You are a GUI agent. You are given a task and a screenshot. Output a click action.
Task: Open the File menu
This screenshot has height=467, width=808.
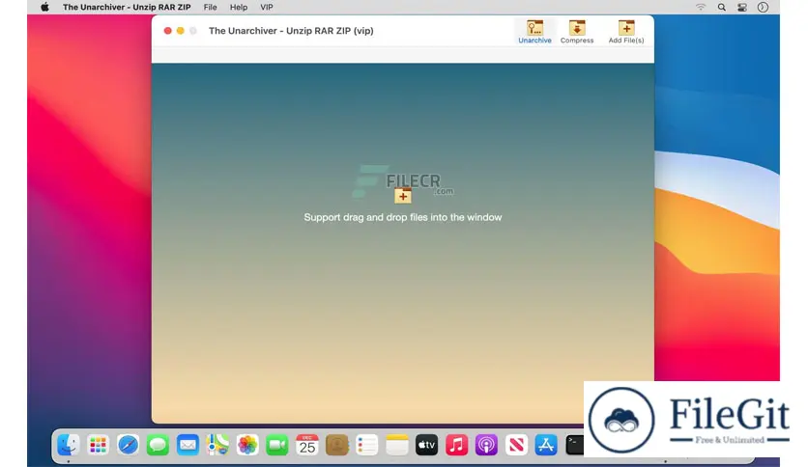210,7
